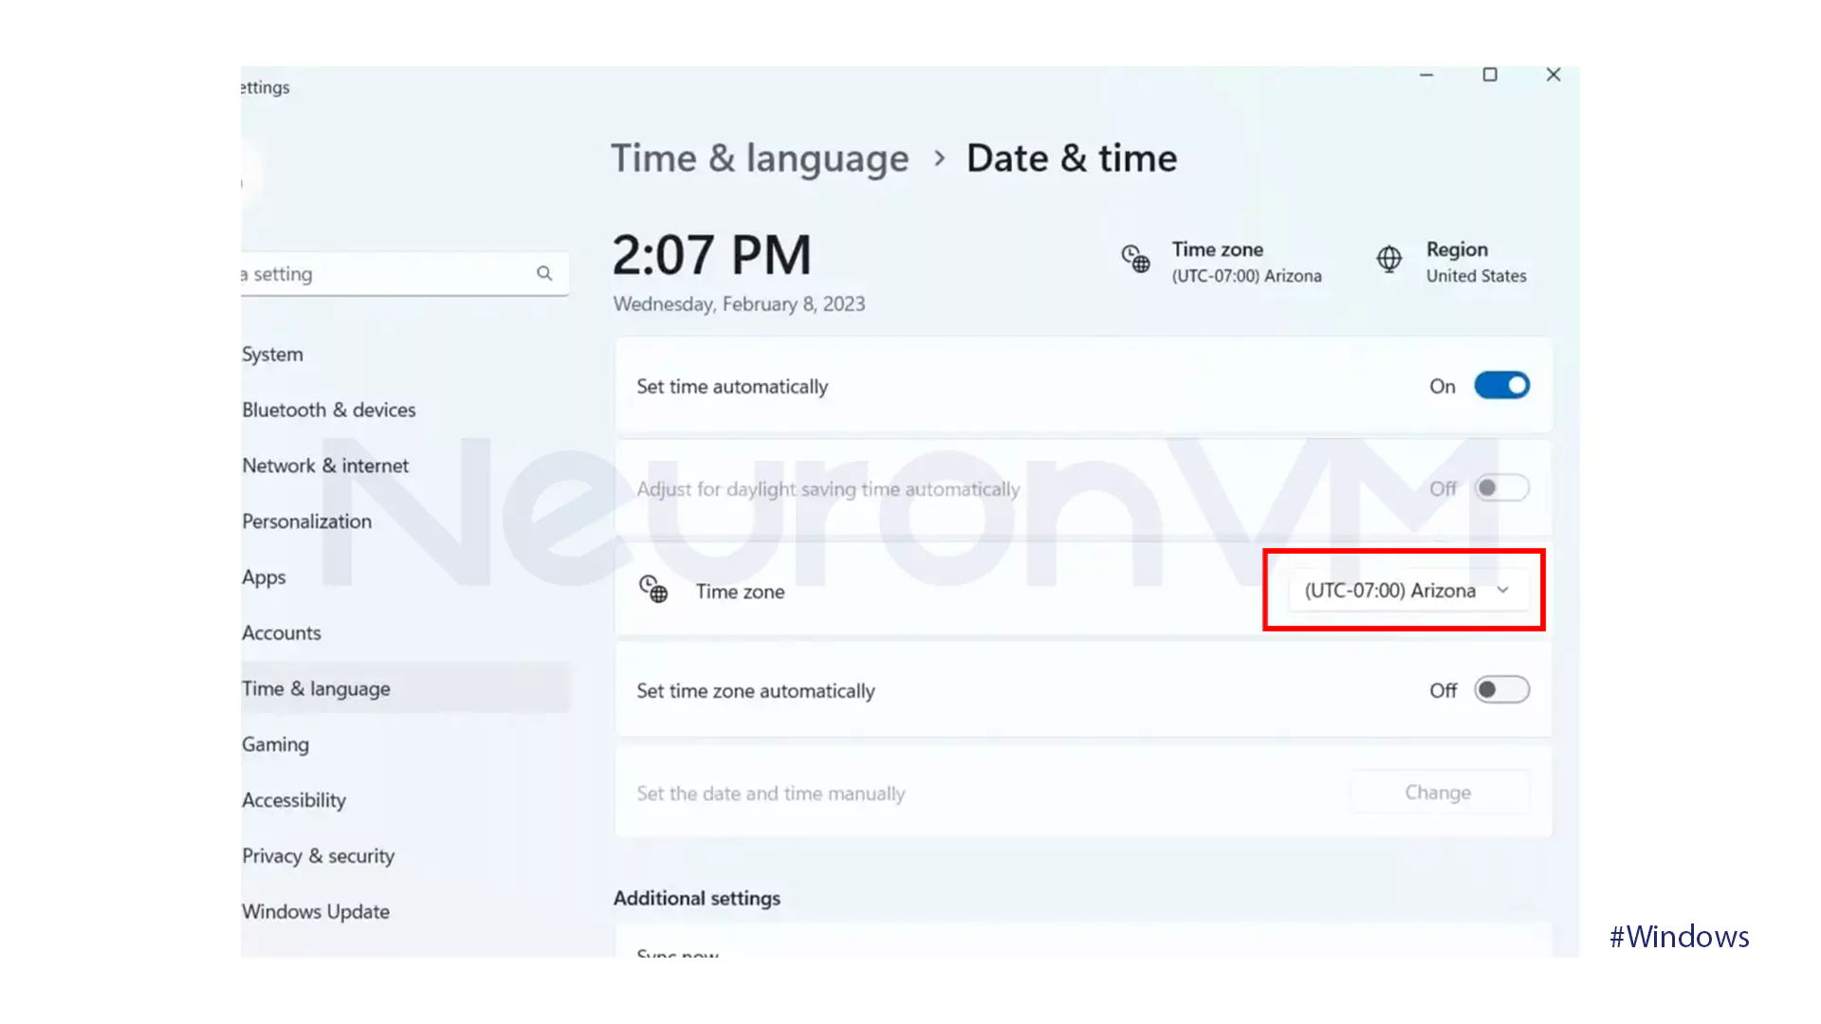Open Windows Update settings
The image size is (1821, 1024).
pos(315,910)
